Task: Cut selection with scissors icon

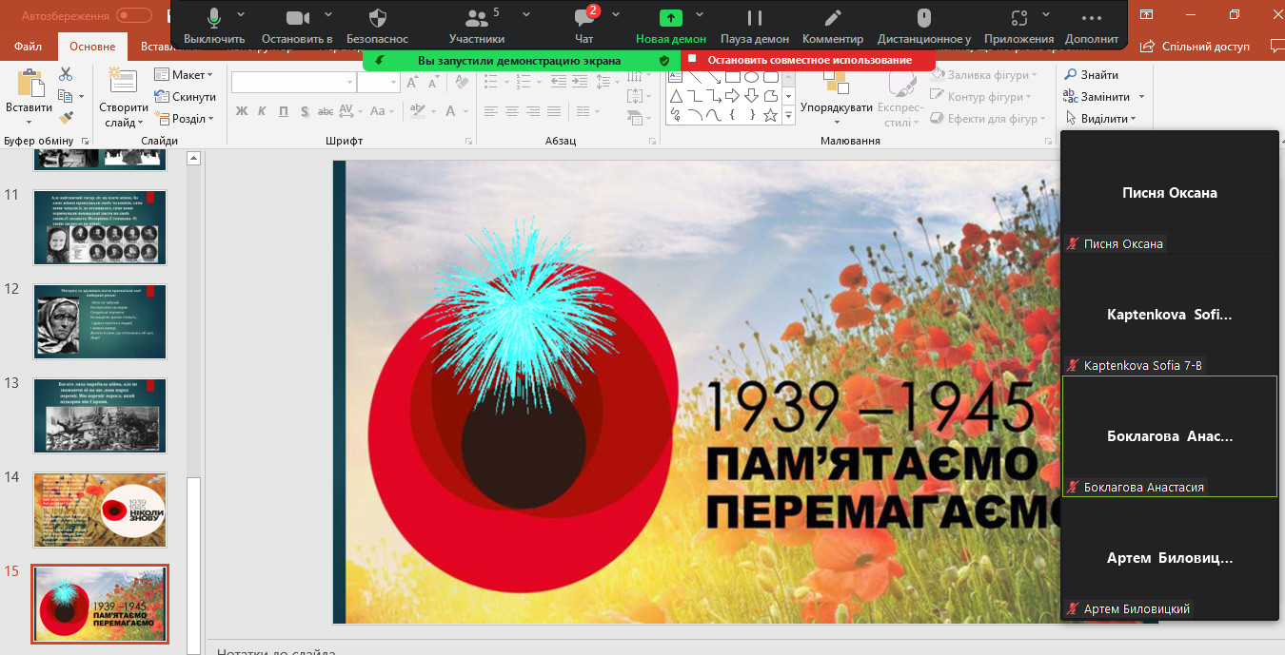Action: 66,74
